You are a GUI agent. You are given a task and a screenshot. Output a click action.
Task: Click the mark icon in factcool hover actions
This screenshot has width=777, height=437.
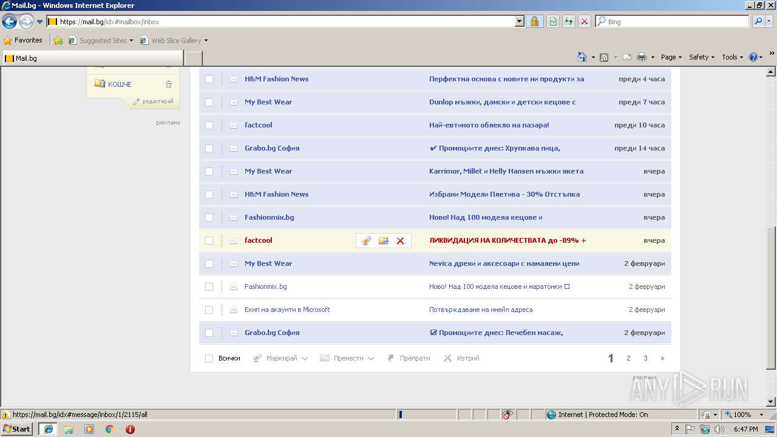click(366, 241)
